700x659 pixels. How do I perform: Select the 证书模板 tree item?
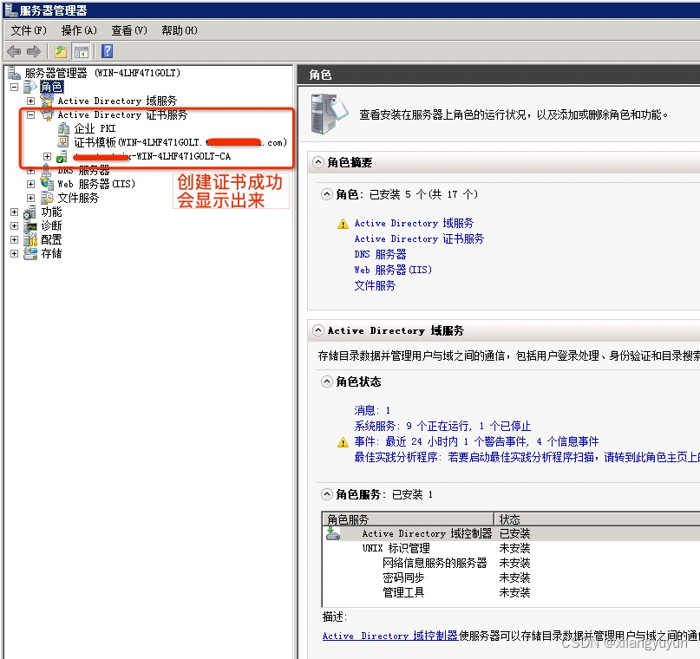tap(180, 142)
